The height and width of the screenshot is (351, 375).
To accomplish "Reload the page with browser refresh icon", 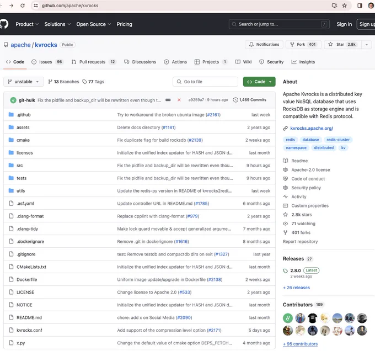I will tap(23, 6).
